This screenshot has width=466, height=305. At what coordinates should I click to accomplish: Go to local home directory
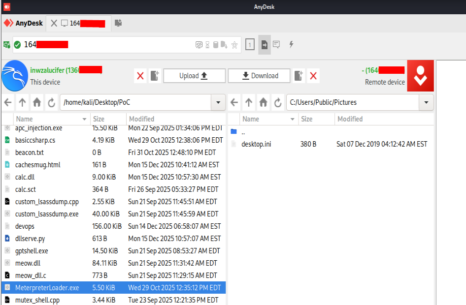[x=37, y=103]
